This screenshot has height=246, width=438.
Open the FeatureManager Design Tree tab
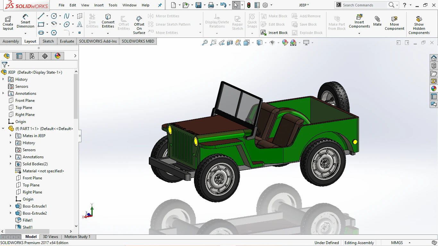(6, 56)
